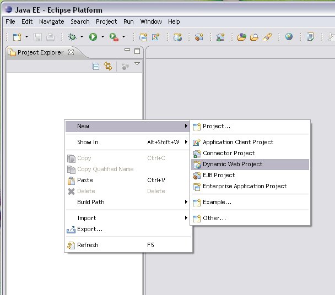Expand the Import submenu
Viewport: 335px width, 295px height.
click(127, 218)
